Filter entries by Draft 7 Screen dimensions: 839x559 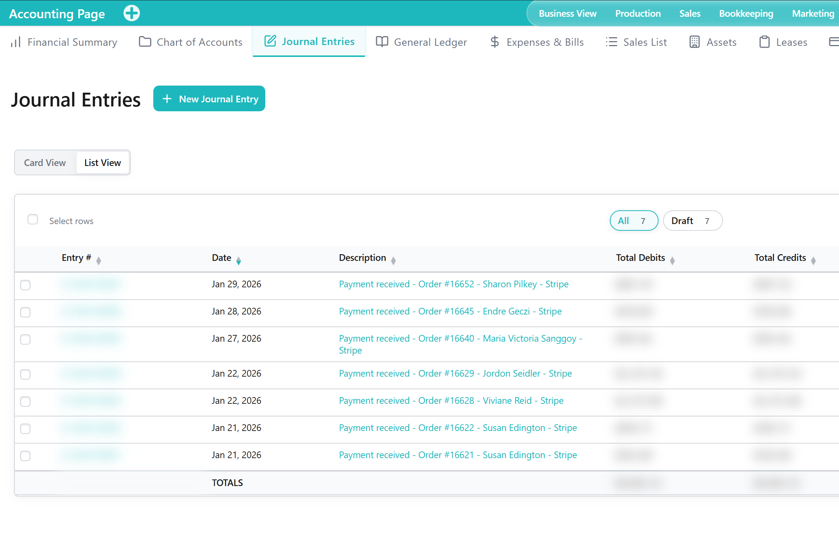[x=692, y=221]
